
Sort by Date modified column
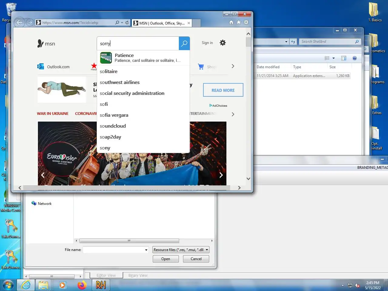click(268, 67)
